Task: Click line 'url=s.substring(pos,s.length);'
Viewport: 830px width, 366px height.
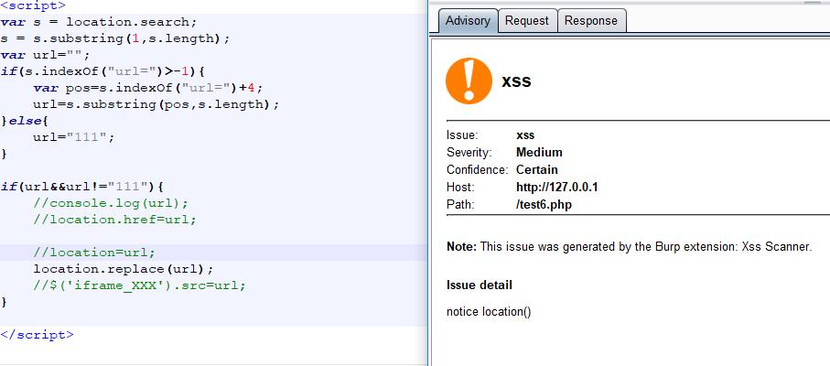Action: click(156, 104)
